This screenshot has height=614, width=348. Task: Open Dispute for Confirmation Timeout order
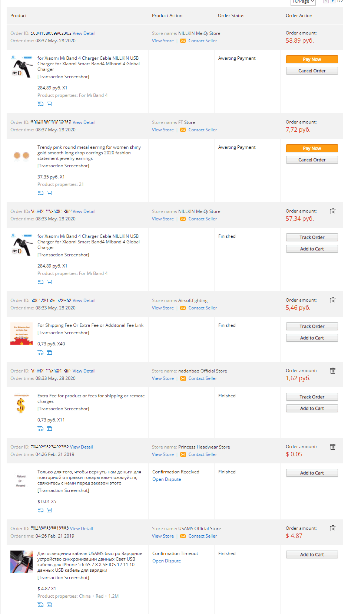(x=167, y=561)
